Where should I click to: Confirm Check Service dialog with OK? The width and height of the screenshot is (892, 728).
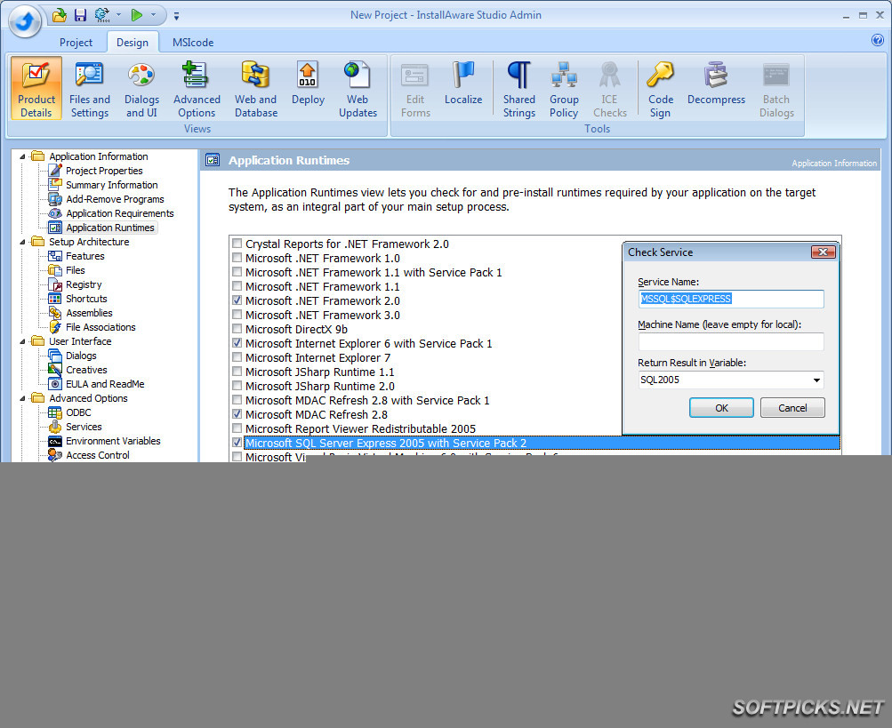721,408
